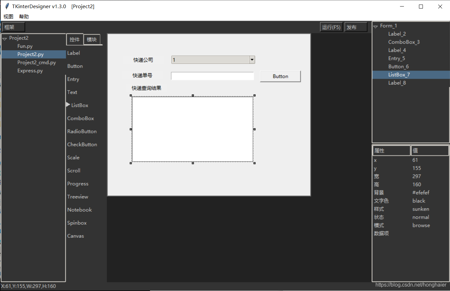The width and height of the screenshot is (450, 291).
Task: Select the ListBox widget in the toolbox
Action: (x=80, y=105)
